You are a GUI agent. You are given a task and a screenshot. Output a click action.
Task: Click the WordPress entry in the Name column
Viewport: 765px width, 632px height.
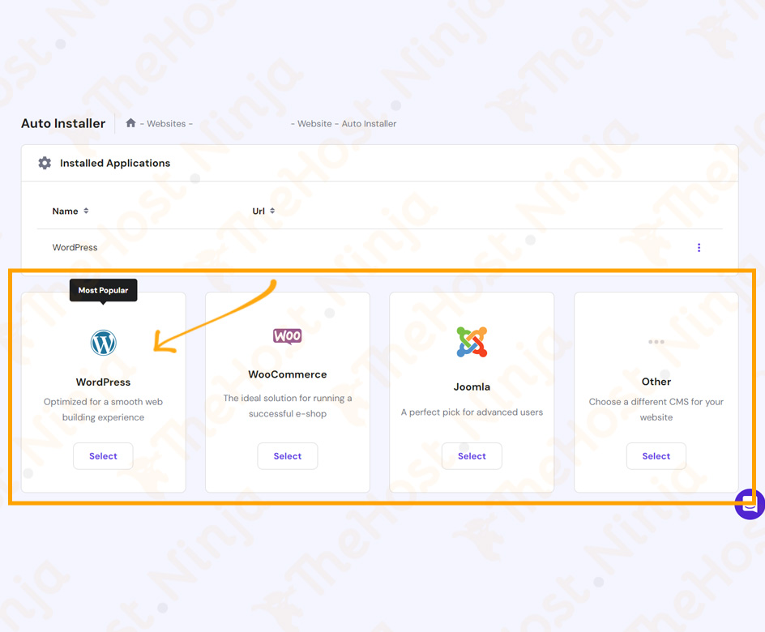point(75,247)
